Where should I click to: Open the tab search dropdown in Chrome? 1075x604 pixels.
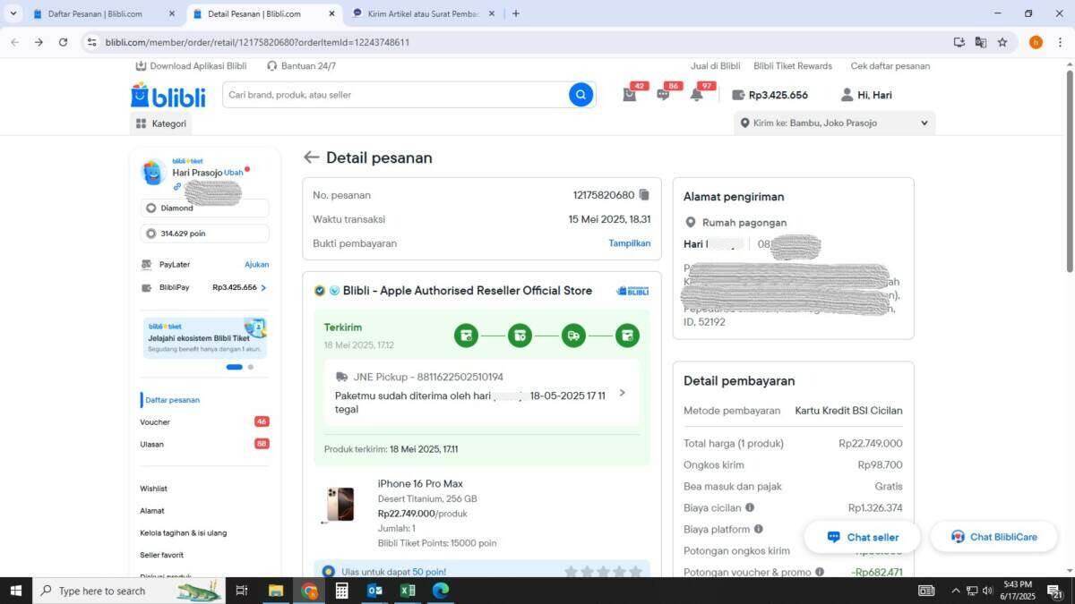[x=13, y=13]
